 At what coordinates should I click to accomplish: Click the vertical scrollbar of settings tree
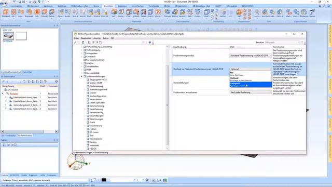[x=167, y=105]
